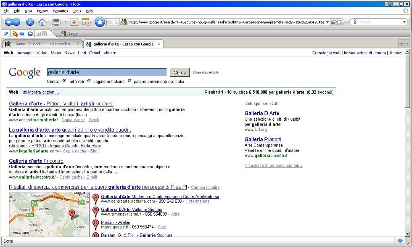Screen dimensions: 412x247
Task: Star this page with the blue star button
Action: point(100,22)
